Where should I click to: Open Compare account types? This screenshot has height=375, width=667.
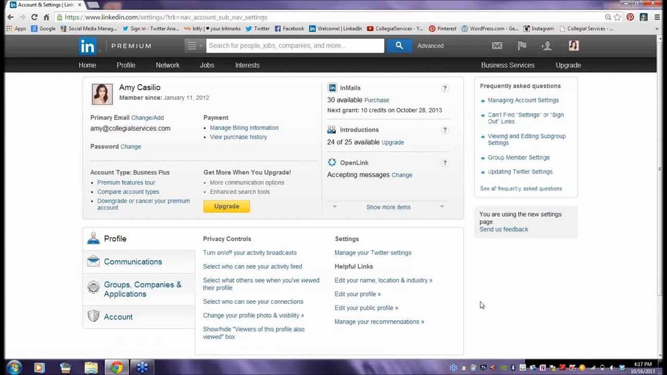coord(128,192)
